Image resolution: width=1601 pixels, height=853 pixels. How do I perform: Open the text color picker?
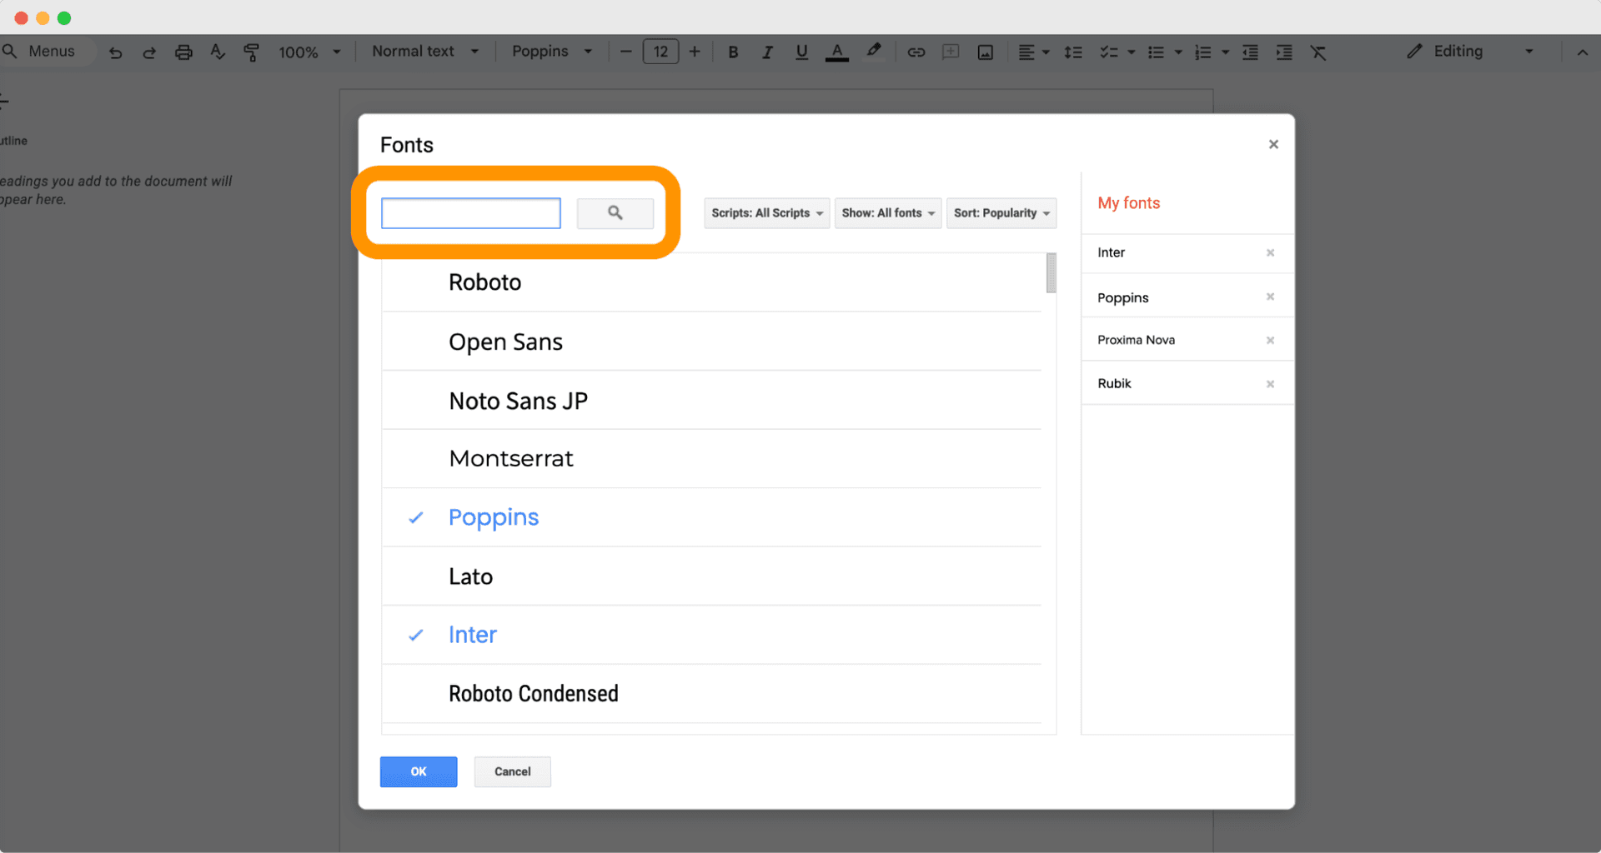[837, 52]
